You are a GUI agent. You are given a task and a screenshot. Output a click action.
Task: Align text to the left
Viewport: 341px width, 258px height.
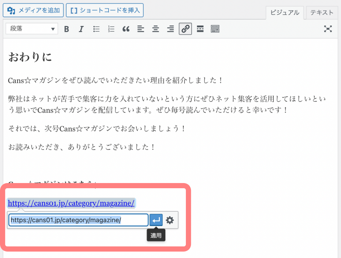[141, 29]
